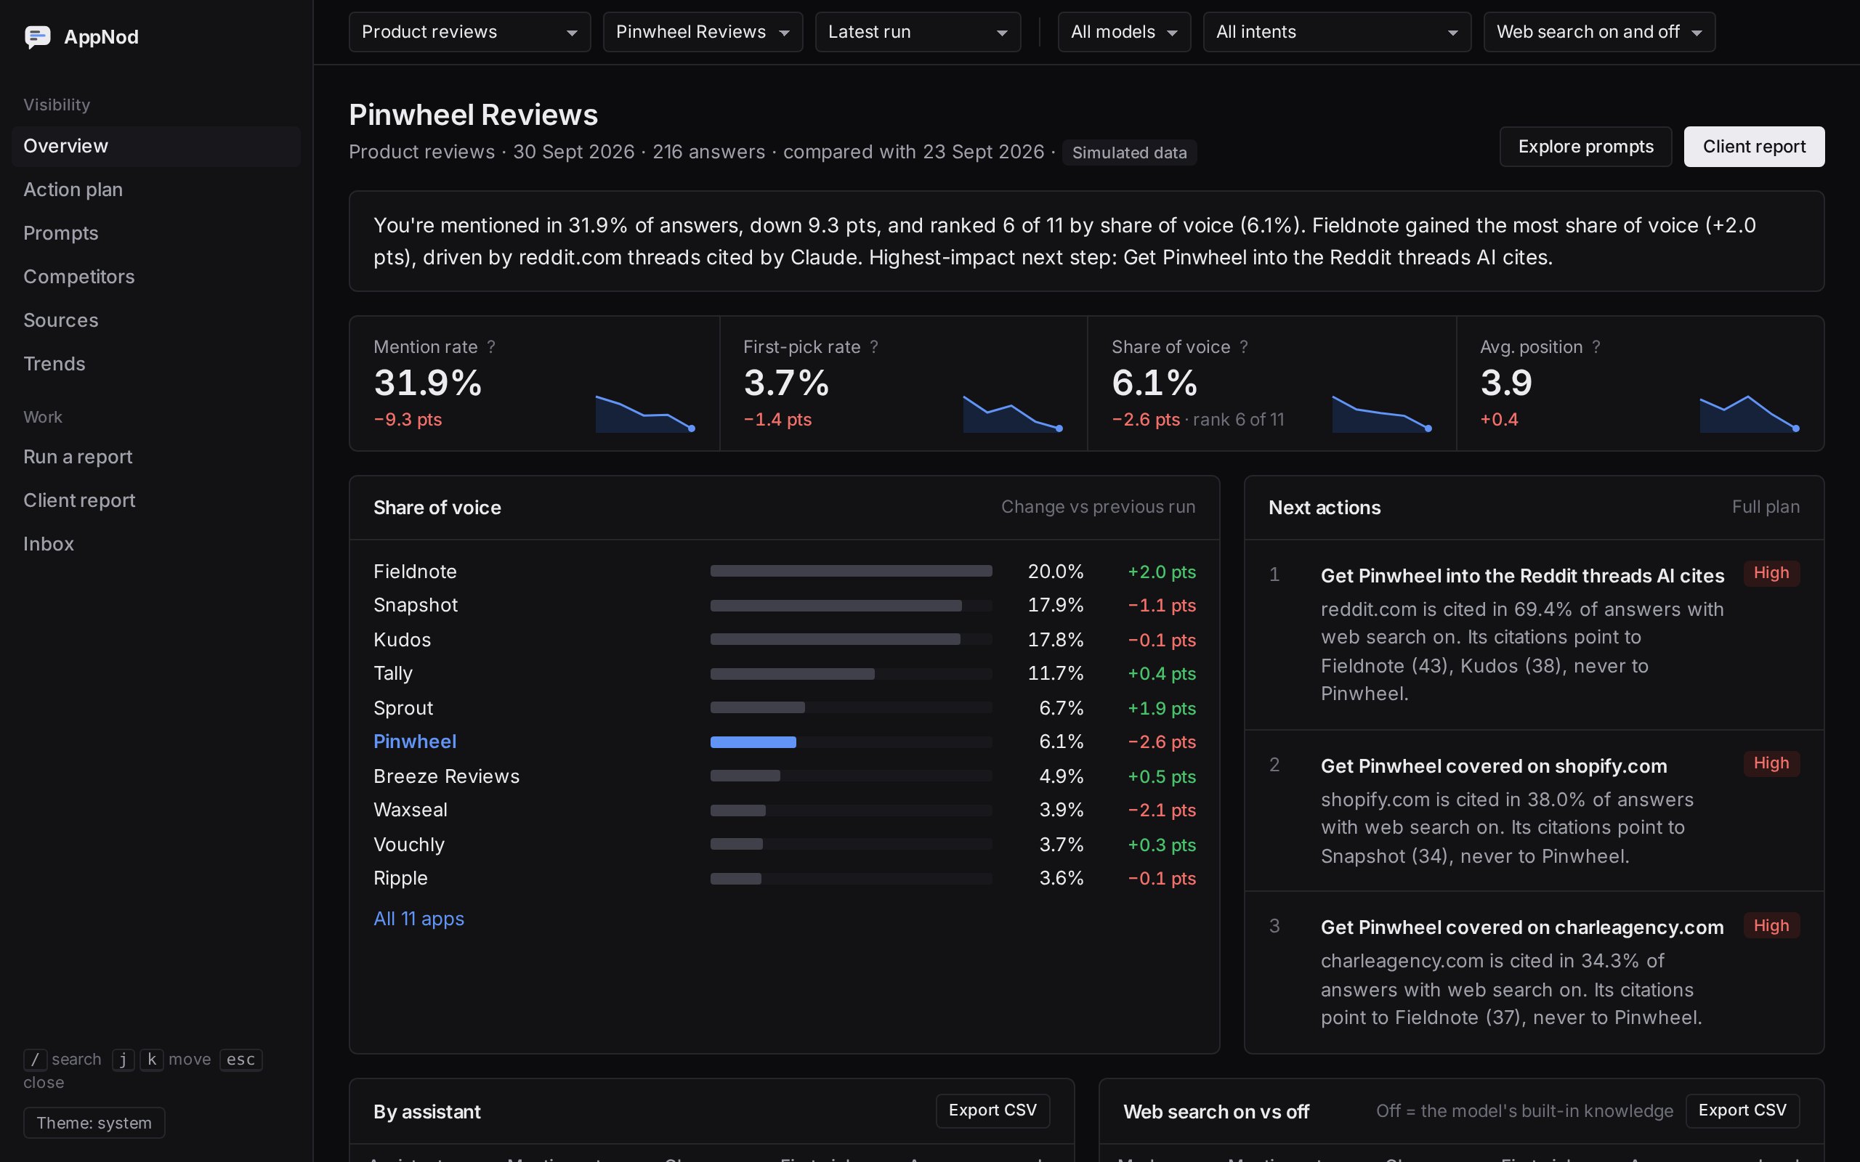Select the Snapshot row in Share of voice
The width and height of the screenshot is (1860, 1162).
784,606
